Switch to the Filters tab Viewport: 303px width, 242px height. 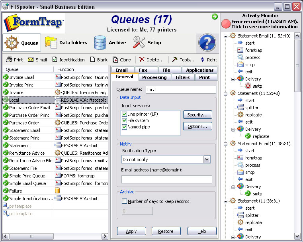coord(182,77)
